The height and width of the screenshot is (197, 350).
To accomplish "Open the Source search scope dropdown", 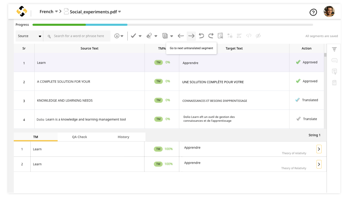I will pyautogui.click(x=29, y=36).
